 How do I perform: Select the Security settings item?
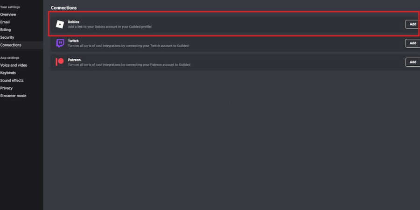[x=7, y=37]
